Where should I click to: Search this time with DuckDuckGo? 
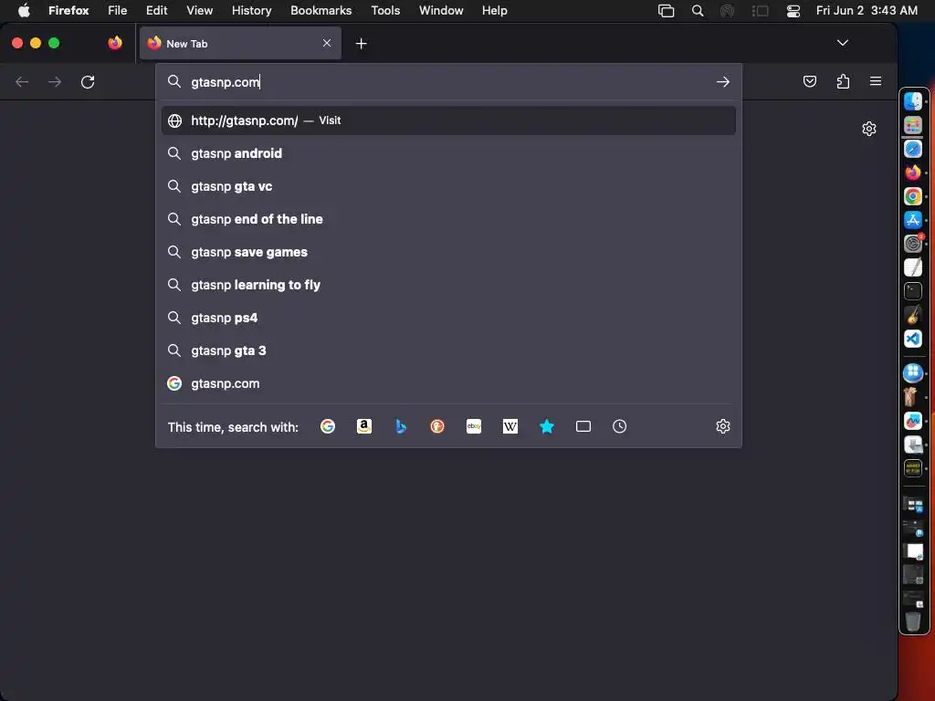tap(437, 426)
